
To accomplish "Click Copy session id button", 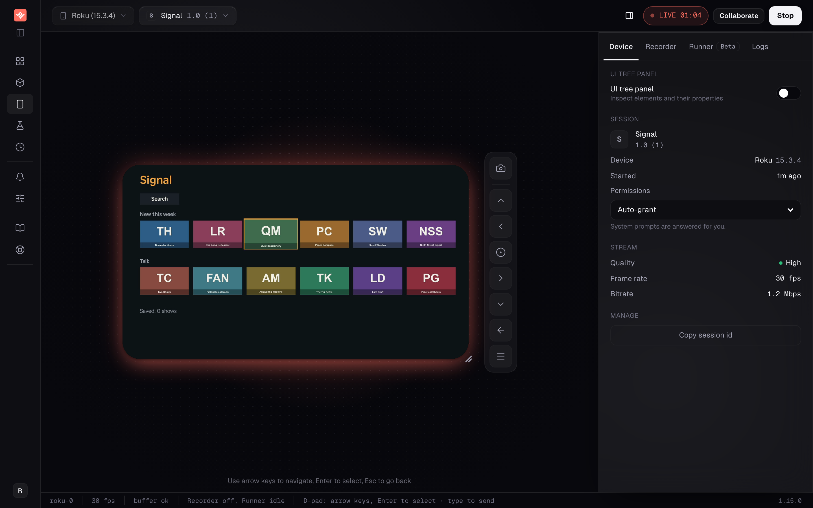I will pos(705,335).
